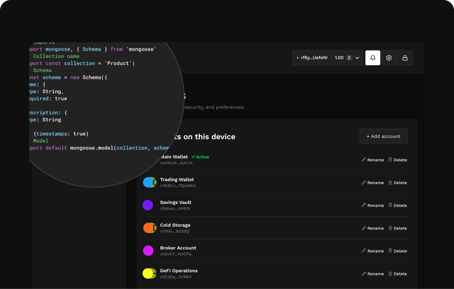Delete the Savings Vault account
The image size is (454, 289).
click(397, 205)
